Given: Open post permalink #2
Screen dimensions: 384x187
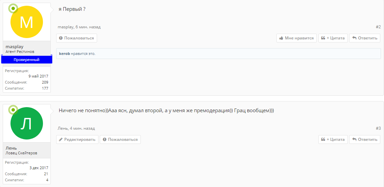Looking at the screenshot, I should click(x=378, y=27).
